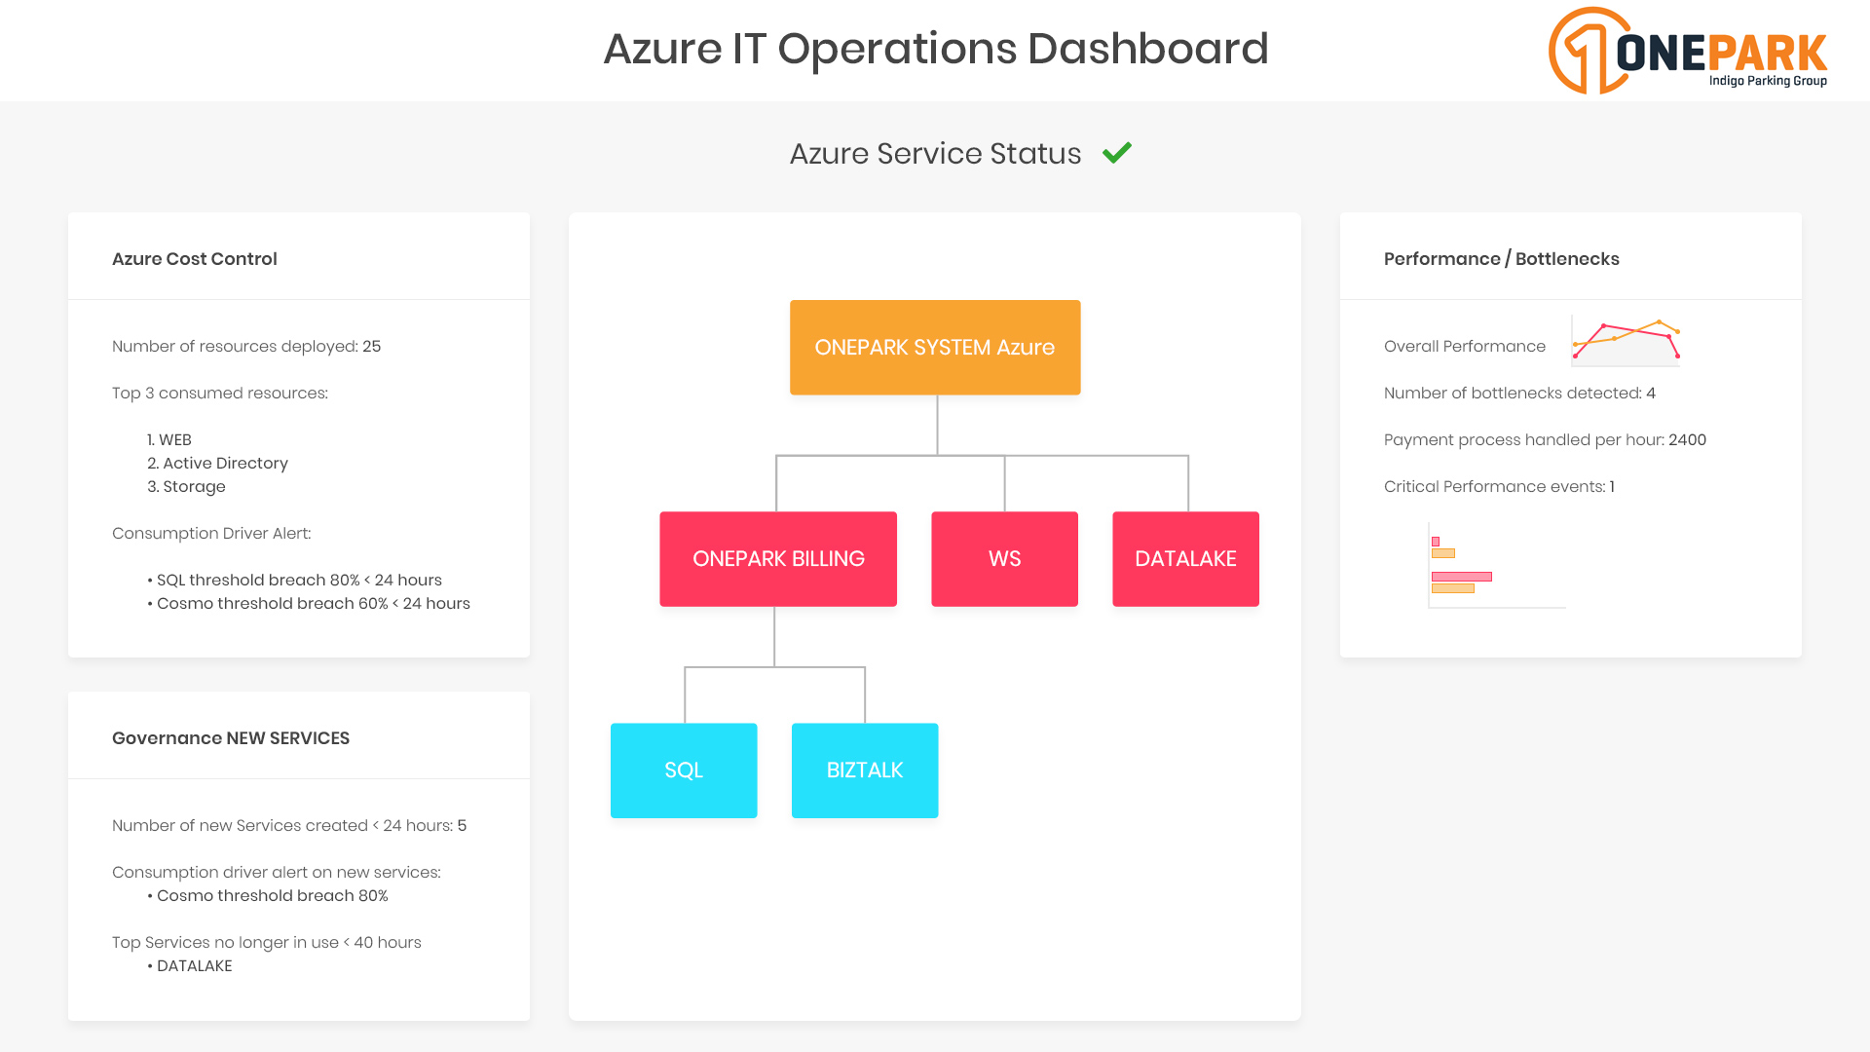Click 'Number of resources deployed: 25'

pos(246,347)
